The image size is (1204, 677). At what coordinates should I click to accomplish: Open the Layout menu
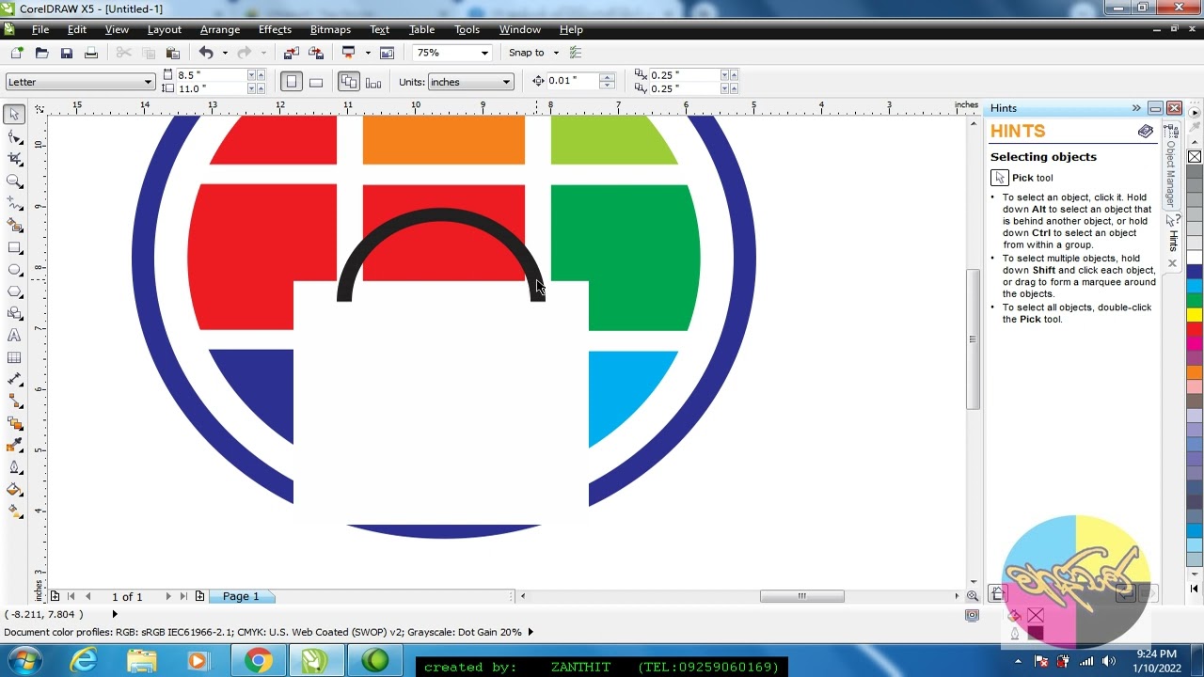164,29
